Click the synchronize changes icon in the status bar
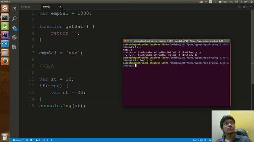This screenshot has width=254, height=142. 27,140
